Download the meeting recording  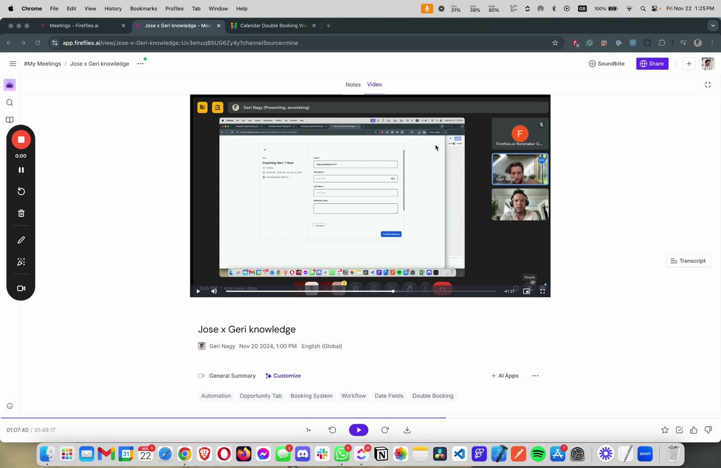coord(407,430)
